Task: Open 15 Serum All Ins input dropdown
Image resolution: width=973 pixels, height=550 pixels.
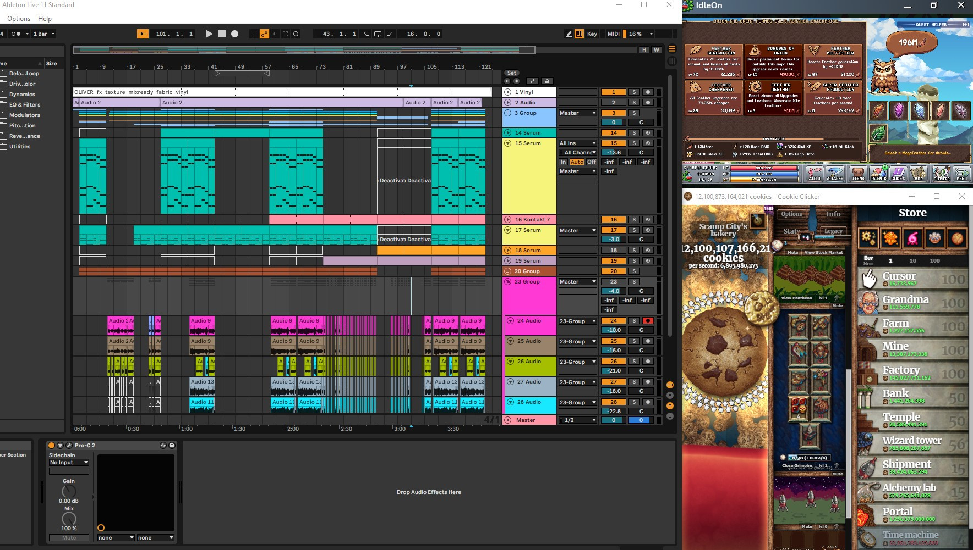Action: click(578, 143)
